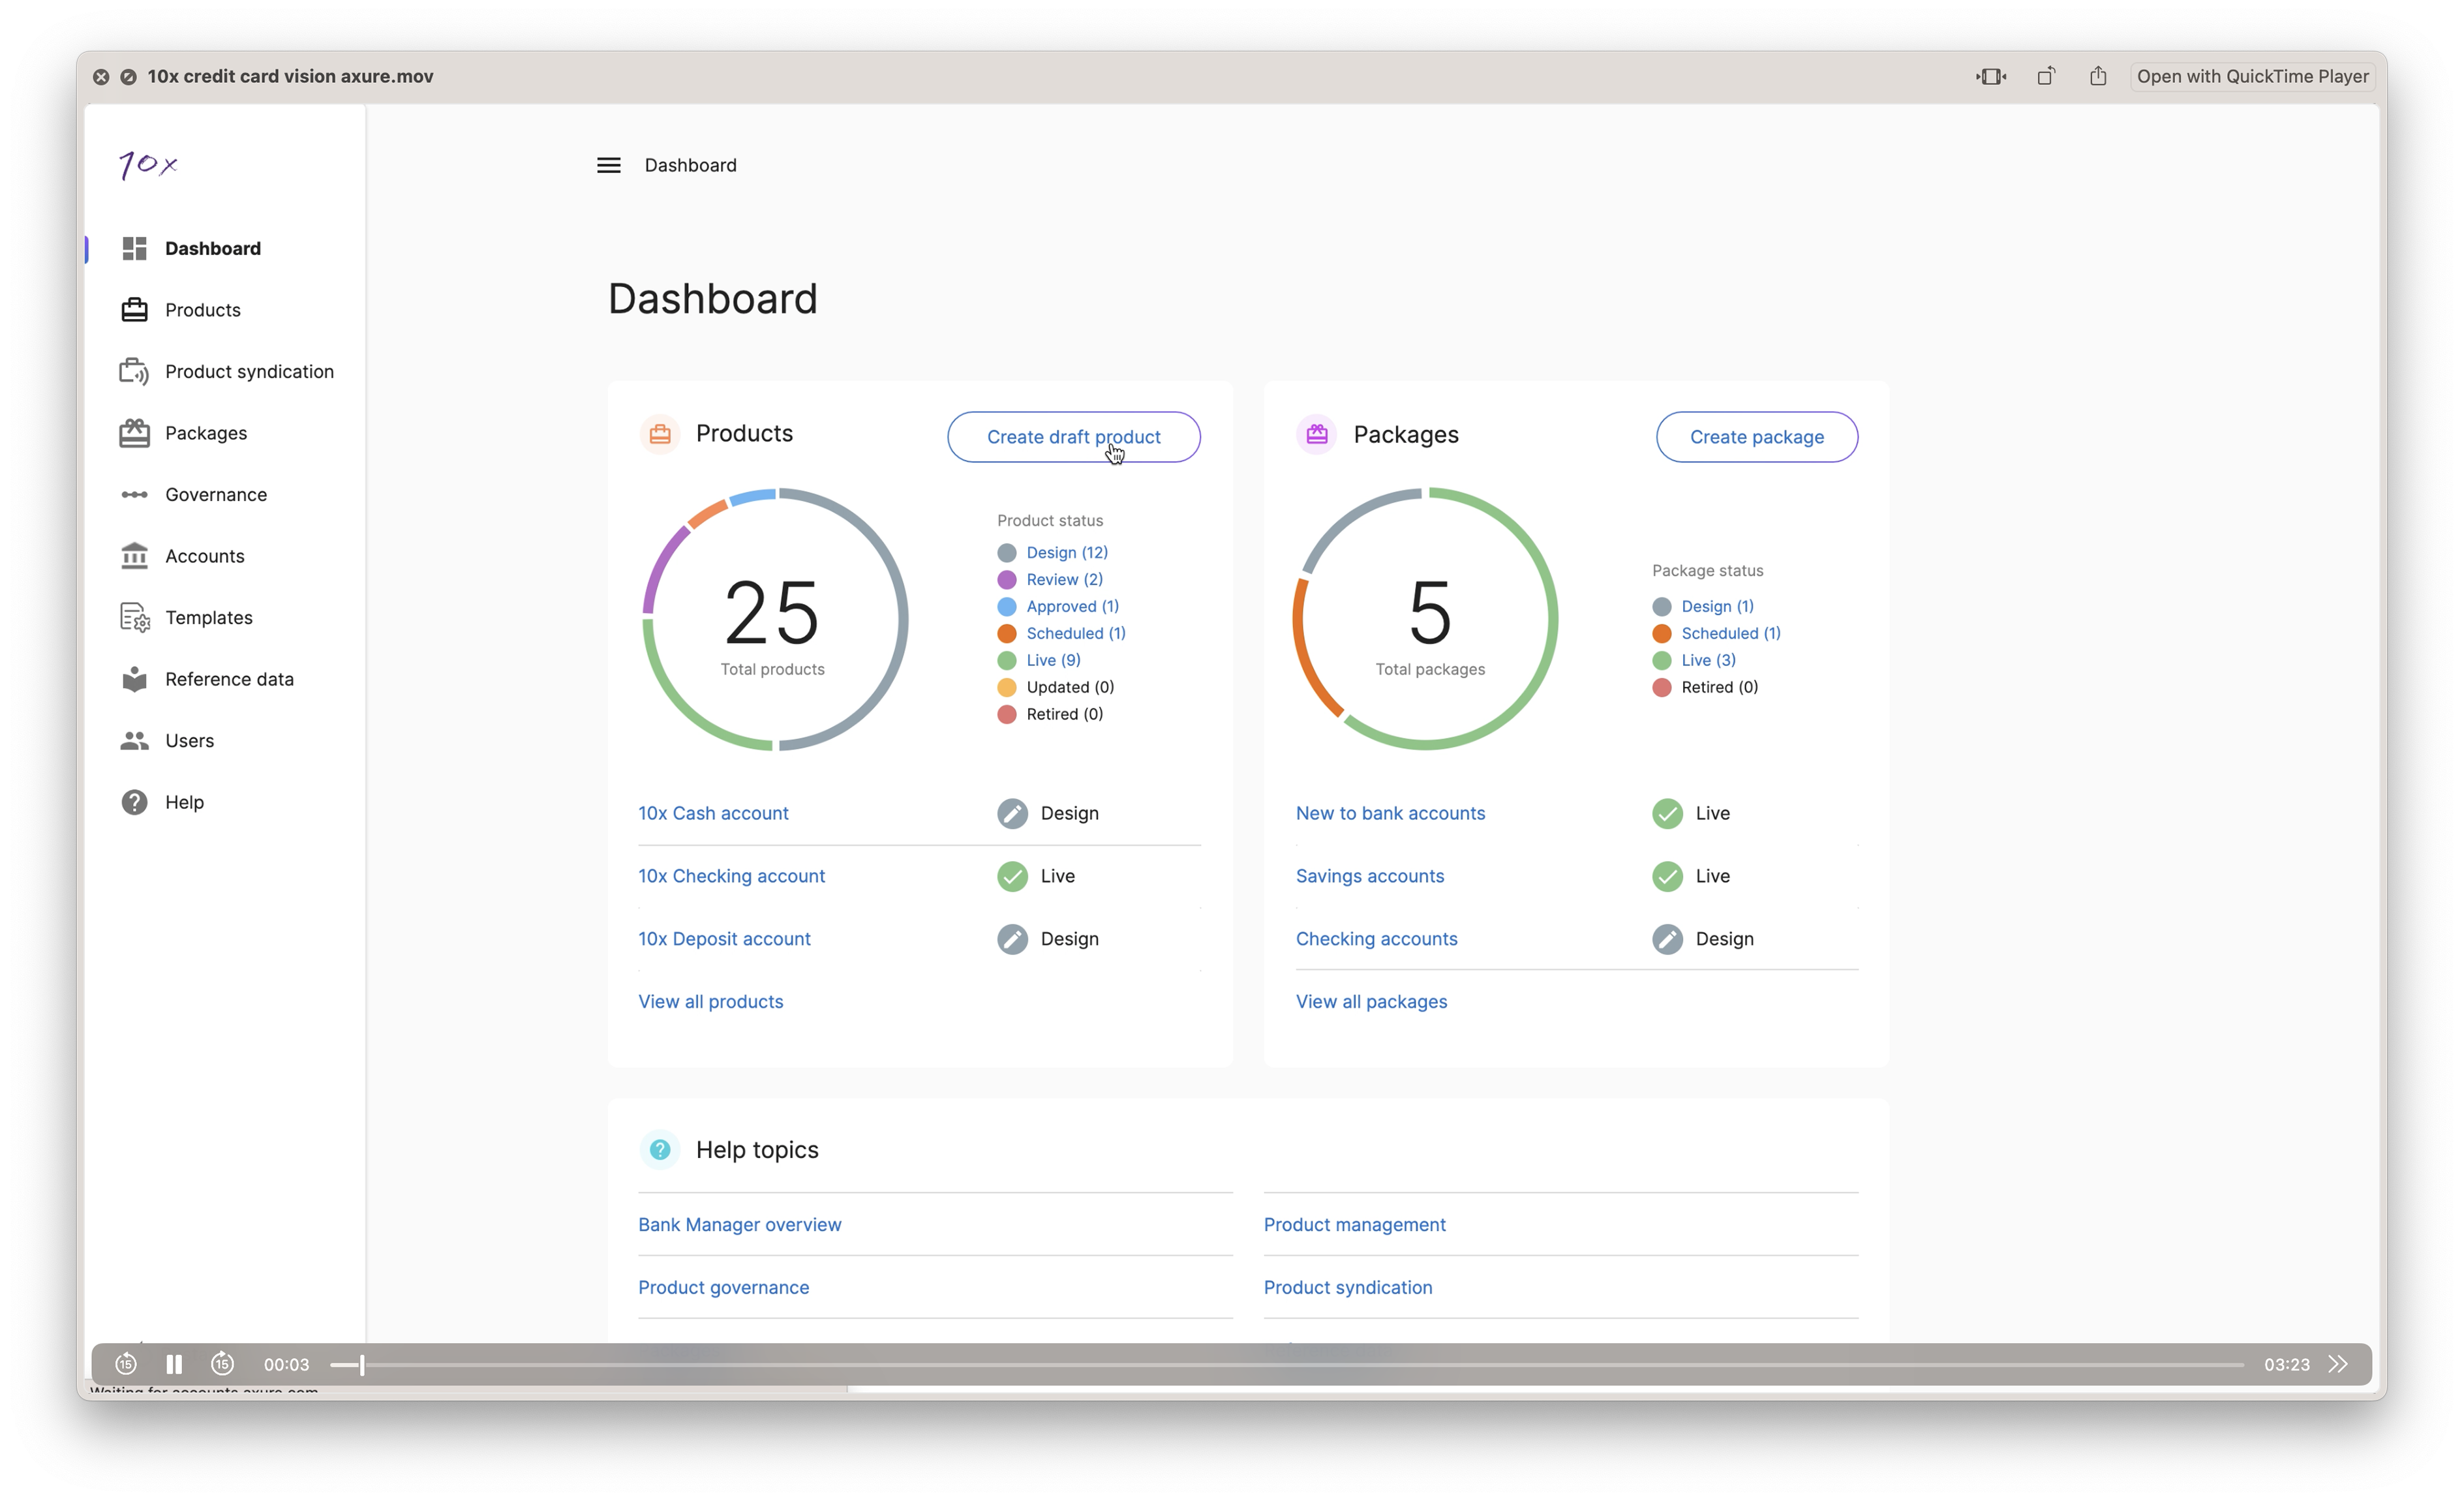Pause the video playback

point(174,1364)
